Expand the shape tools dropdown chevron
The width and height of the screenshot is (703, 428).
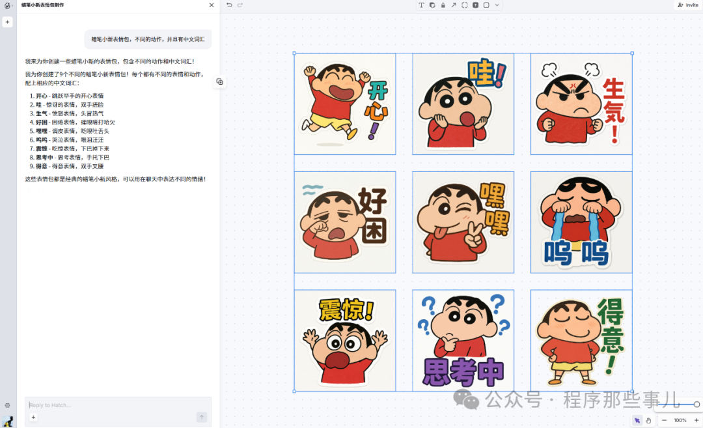[x=497, y=5]
